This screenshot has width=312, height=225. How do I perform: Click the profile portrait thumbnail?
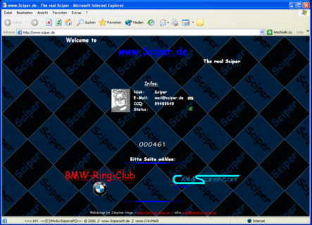pos(120,101)
